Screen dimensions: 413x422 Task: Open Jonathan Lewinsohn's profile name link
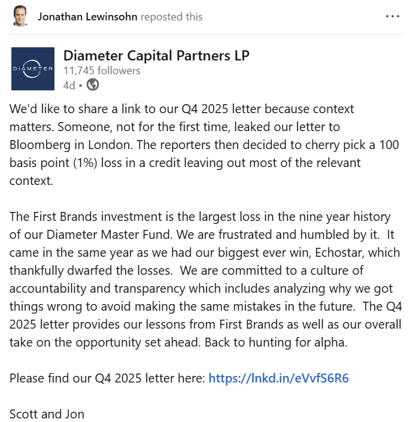point(87,17)
